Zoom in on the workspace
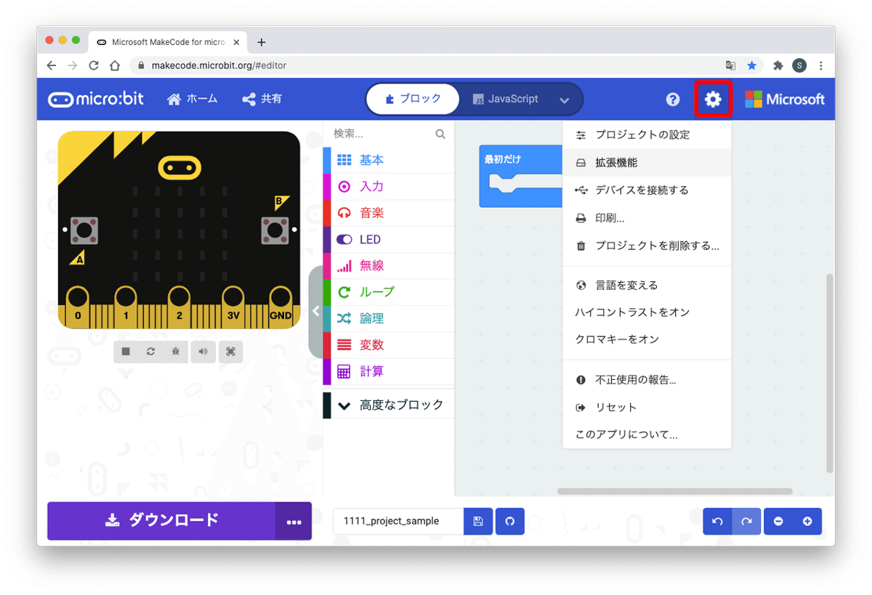This screenshot has height=595, width=872. click(x=806, y=521)
